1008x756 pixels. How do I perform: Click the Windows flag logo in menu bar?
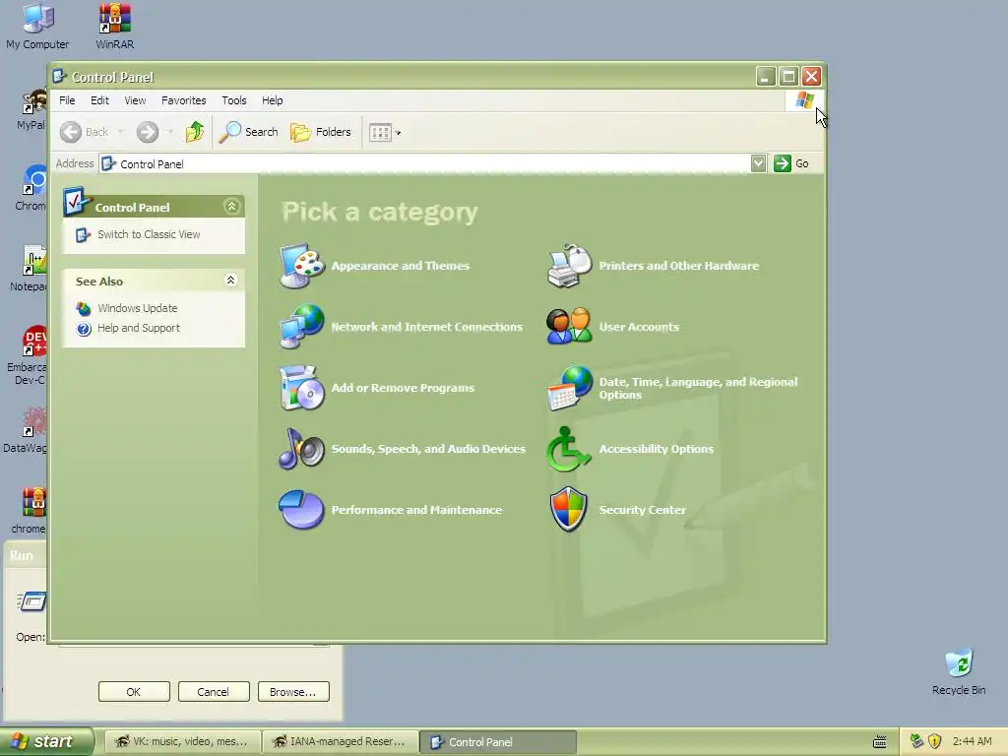[804, 100]
